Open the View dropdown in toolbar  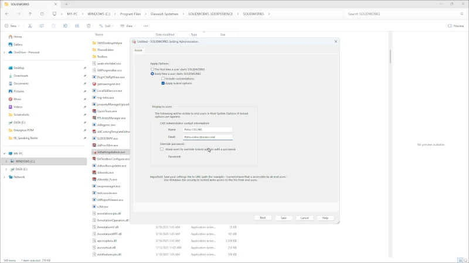[128, 26]
